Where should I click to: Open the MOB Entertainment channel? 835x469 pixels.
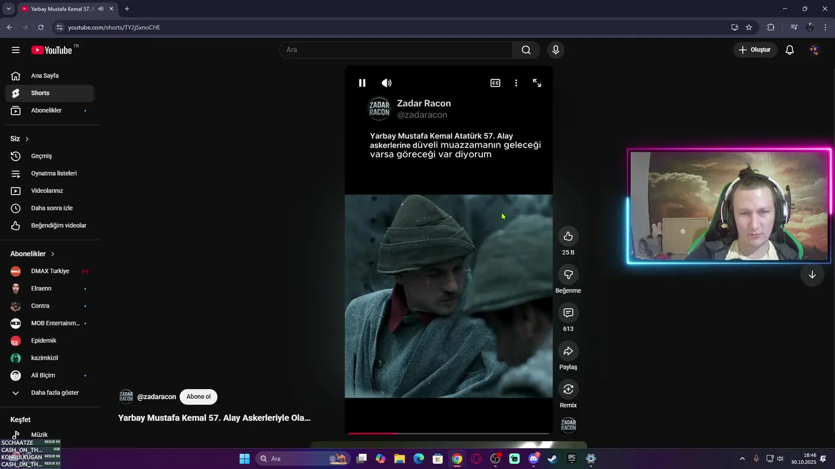pyautogui.click(x=50, y=323)
